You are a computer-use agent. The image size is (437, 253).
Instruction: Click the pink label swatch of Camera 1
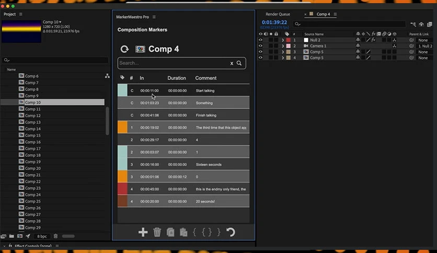point(288,46)
